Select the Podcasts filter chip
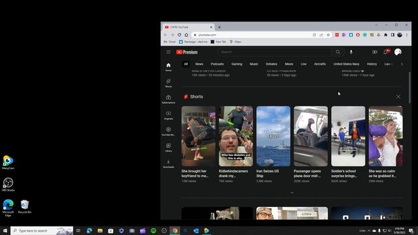This screenshot has width=418, height=235. click(x=217, y=64)
